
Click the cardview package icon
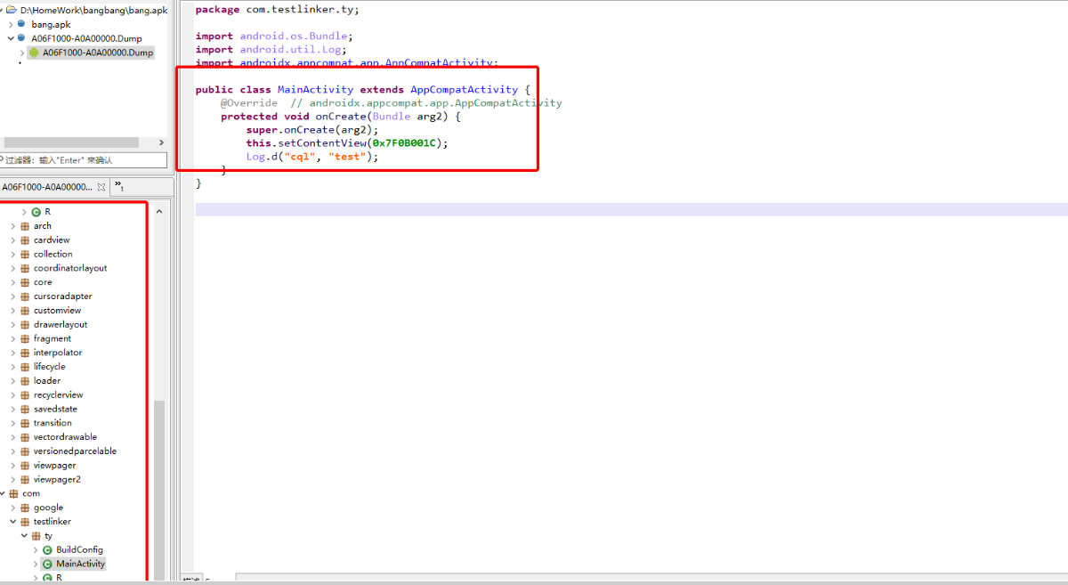[25, 240]
